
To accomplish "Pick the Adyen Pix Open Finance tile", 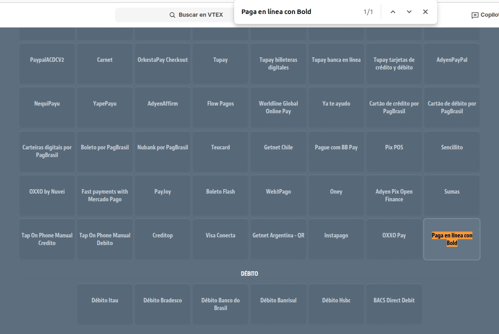I will click(394, 195).
